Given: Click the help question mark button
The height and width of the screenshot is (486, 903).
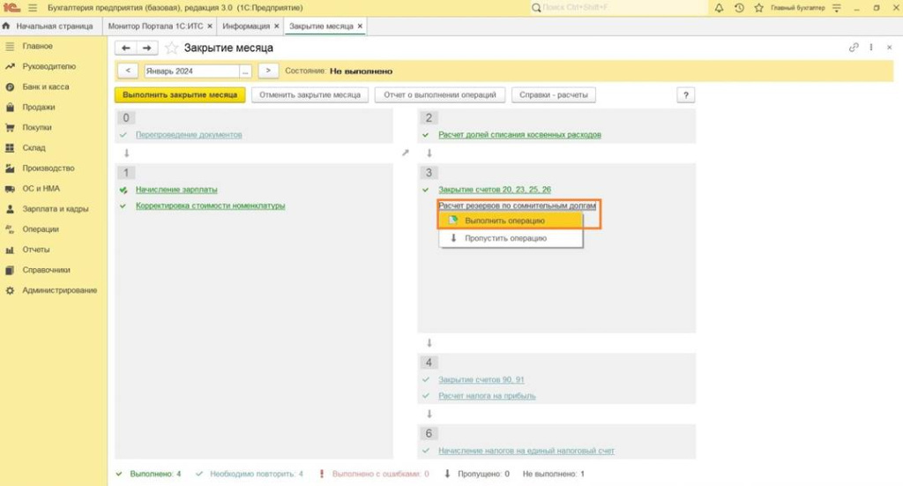Looking at the screenshot, I should coord(685,94).
